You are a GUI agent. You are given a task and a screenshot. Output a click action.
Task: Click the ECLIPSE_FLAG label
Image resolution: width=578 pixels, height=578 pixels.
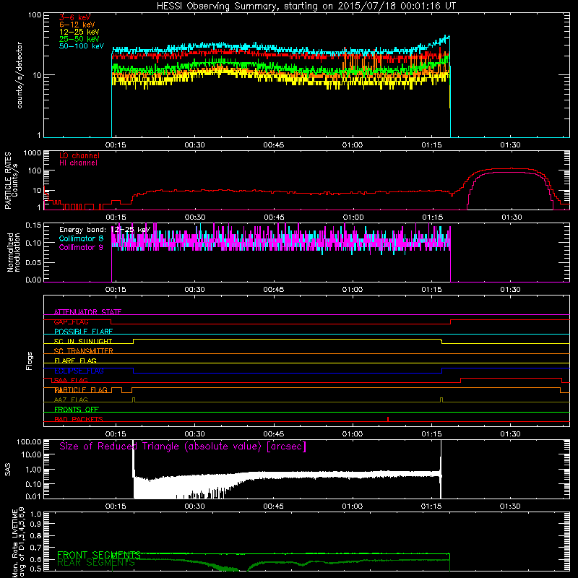click(79, 371)
